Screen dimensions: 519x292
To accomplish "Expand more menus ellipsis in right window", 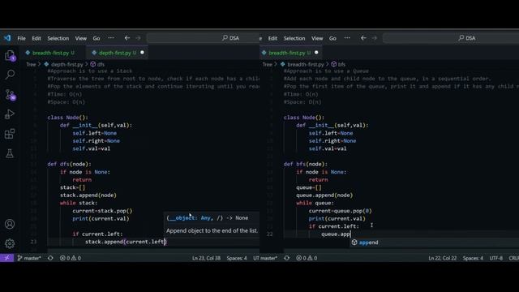I will coord(347,38).
